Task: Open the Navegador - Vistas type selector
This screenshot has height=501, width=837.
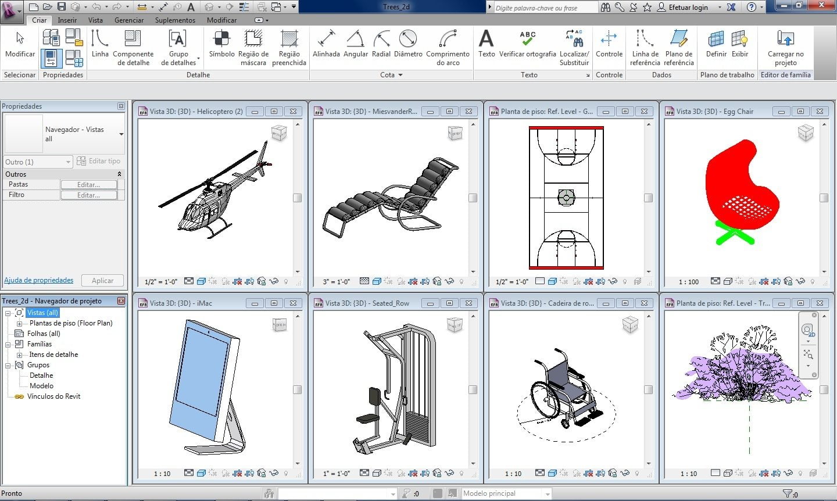Action: pos(64,134)
